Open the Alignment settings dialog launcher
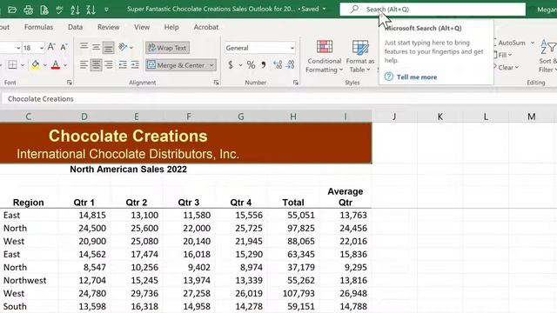557x313 pixels. coord(216,83)
